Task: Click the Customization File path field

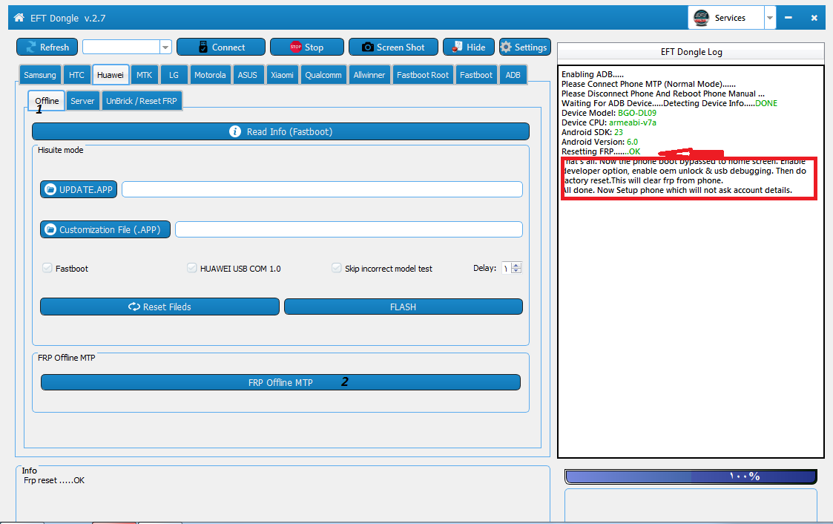Action: [349, 229]
